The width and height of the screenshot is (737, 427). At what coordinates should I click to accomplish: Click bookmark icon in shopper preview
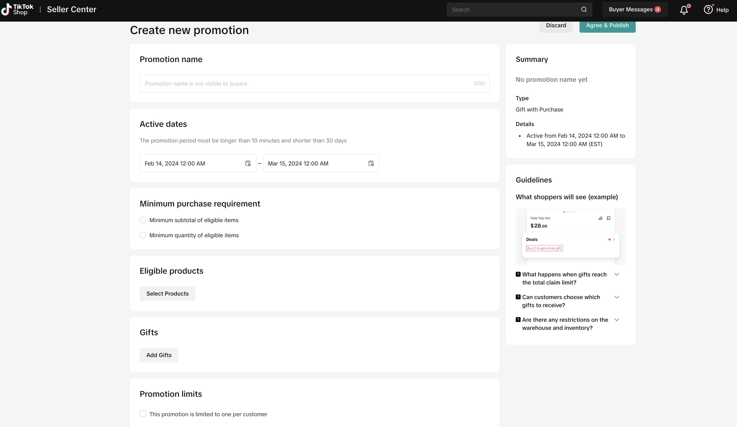click(x=609, y=218)
